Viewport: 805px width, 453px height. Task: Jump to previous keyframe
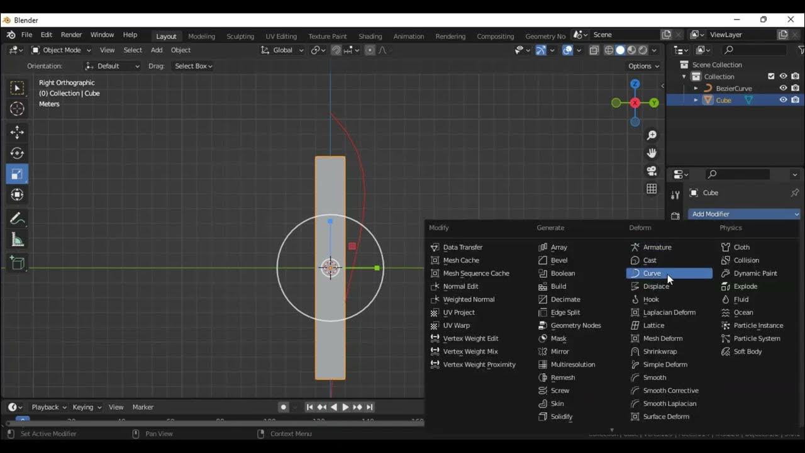[321, 407]
